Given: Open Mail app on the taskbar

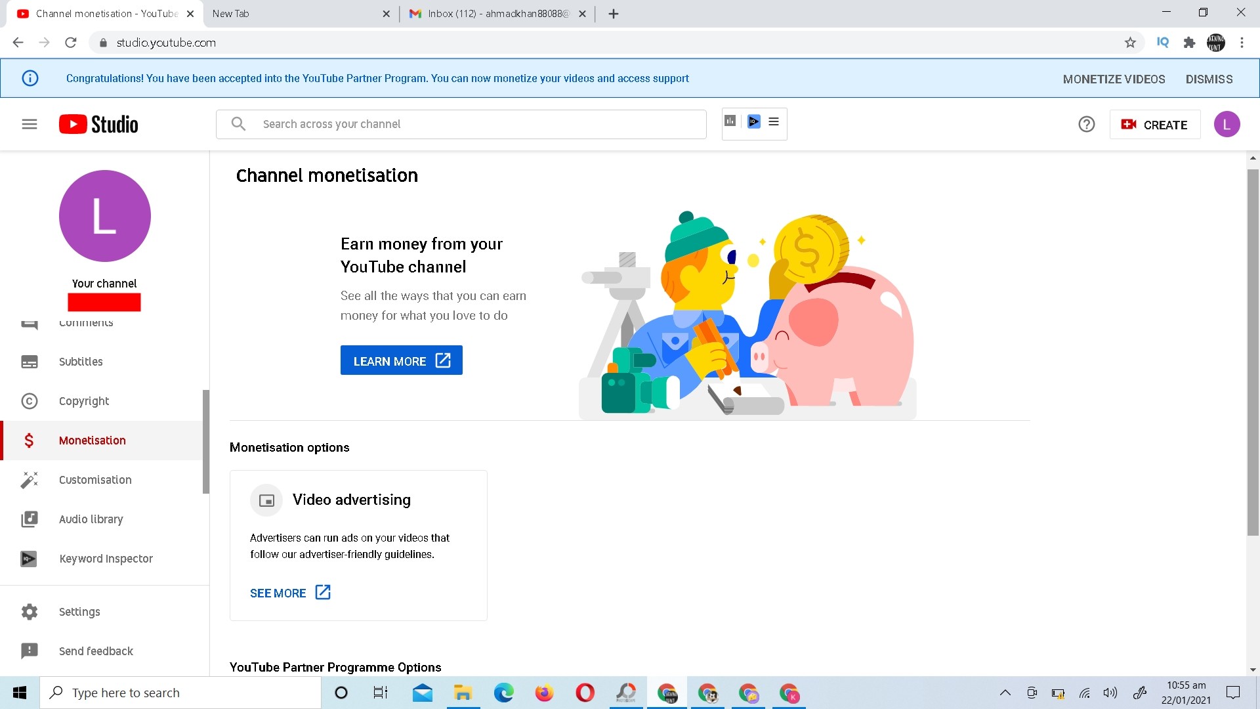Looking at the screenshot, I should (423, 693).
